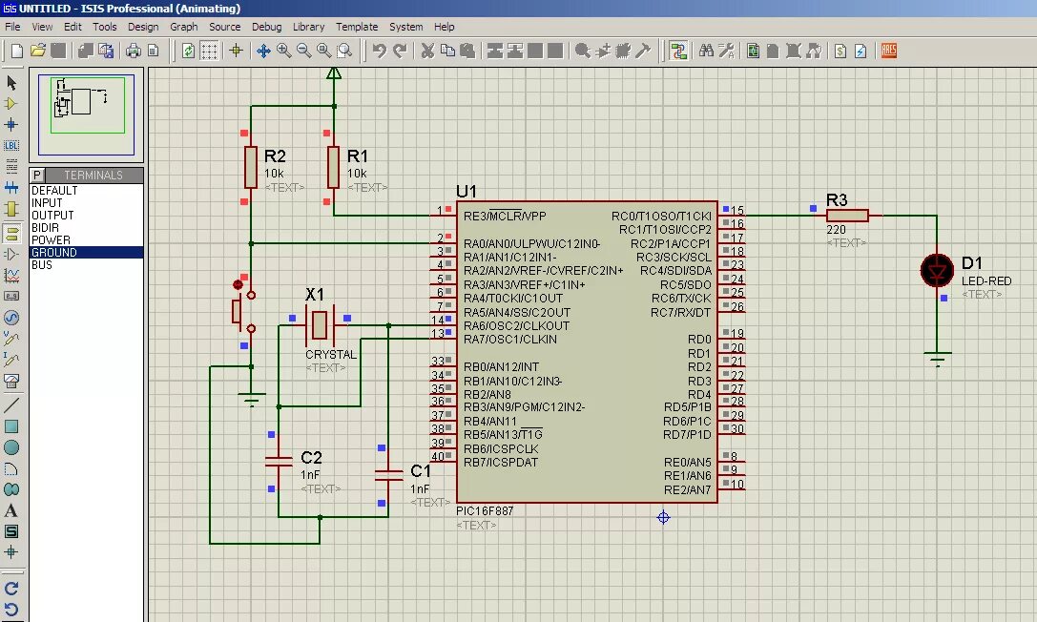This screenshot has height=622, width=1037.
Task: Select the Virtual Instruments Mode tool
Action: pyautogui.click(x=11, y=381)
